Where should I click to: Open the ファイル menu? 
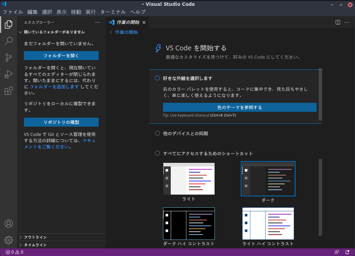(13, 12)
